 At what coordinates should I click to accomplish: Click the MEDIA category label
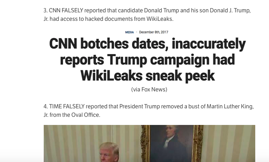click(x=129, y=32)
